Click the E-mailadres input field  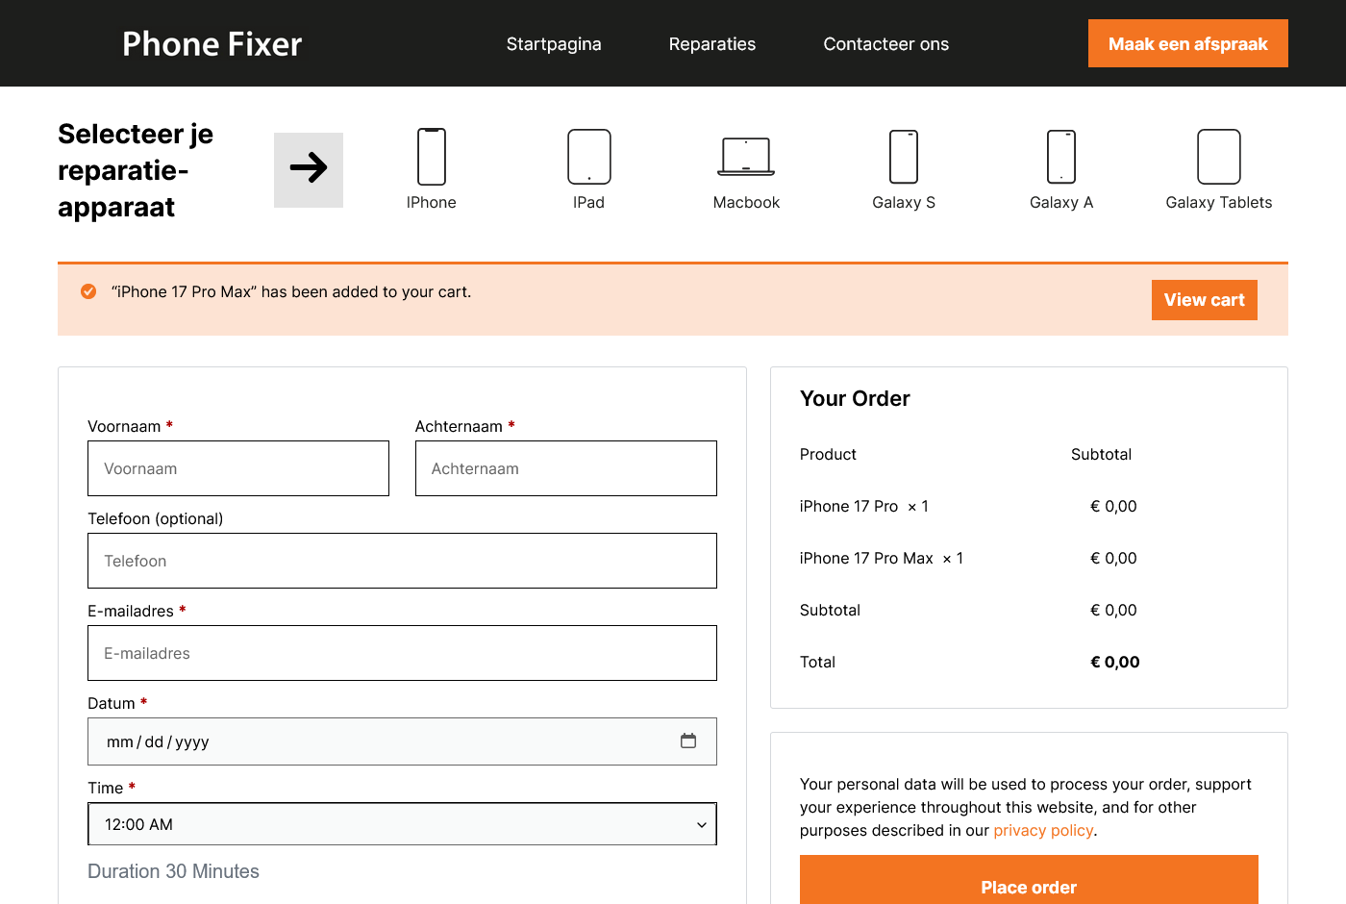(402, 653)
